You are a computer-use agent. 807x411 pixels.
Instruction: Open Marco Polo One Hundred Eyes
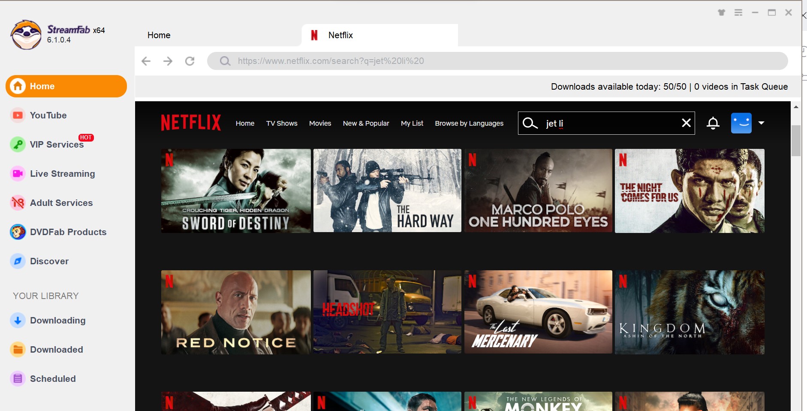pos(538,190)
